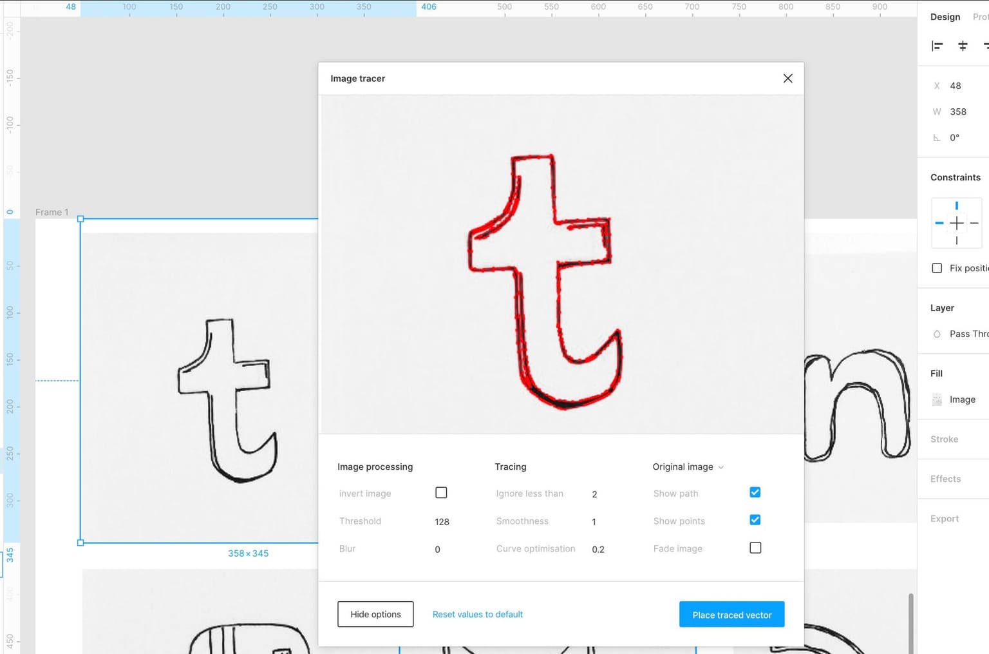Open the Original image dropdown
The height and width of the screenshot is (654, 989).
pos(688,467)
